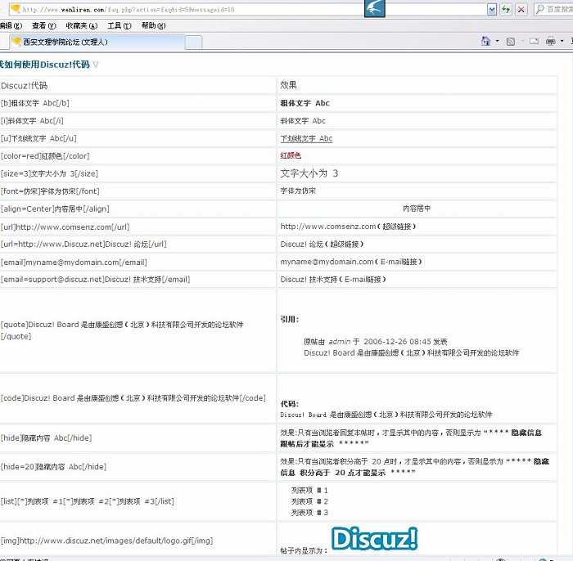The width and height of the screenshot is (573, 561).
Task: Click the Read Mail icon
Action: (534, 41)
